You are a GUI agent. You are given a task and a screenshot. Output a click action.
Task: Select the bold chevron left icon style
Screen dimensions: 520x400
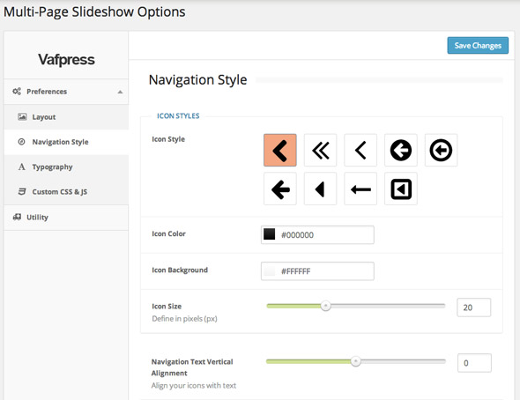click(280, 150)
